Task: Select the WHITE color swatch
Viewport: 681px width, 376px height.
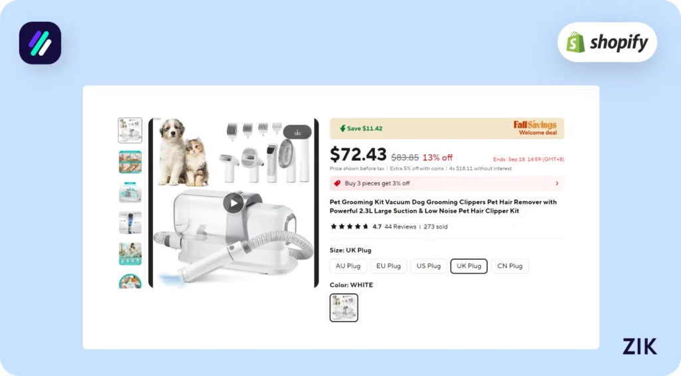Action: 344,308
